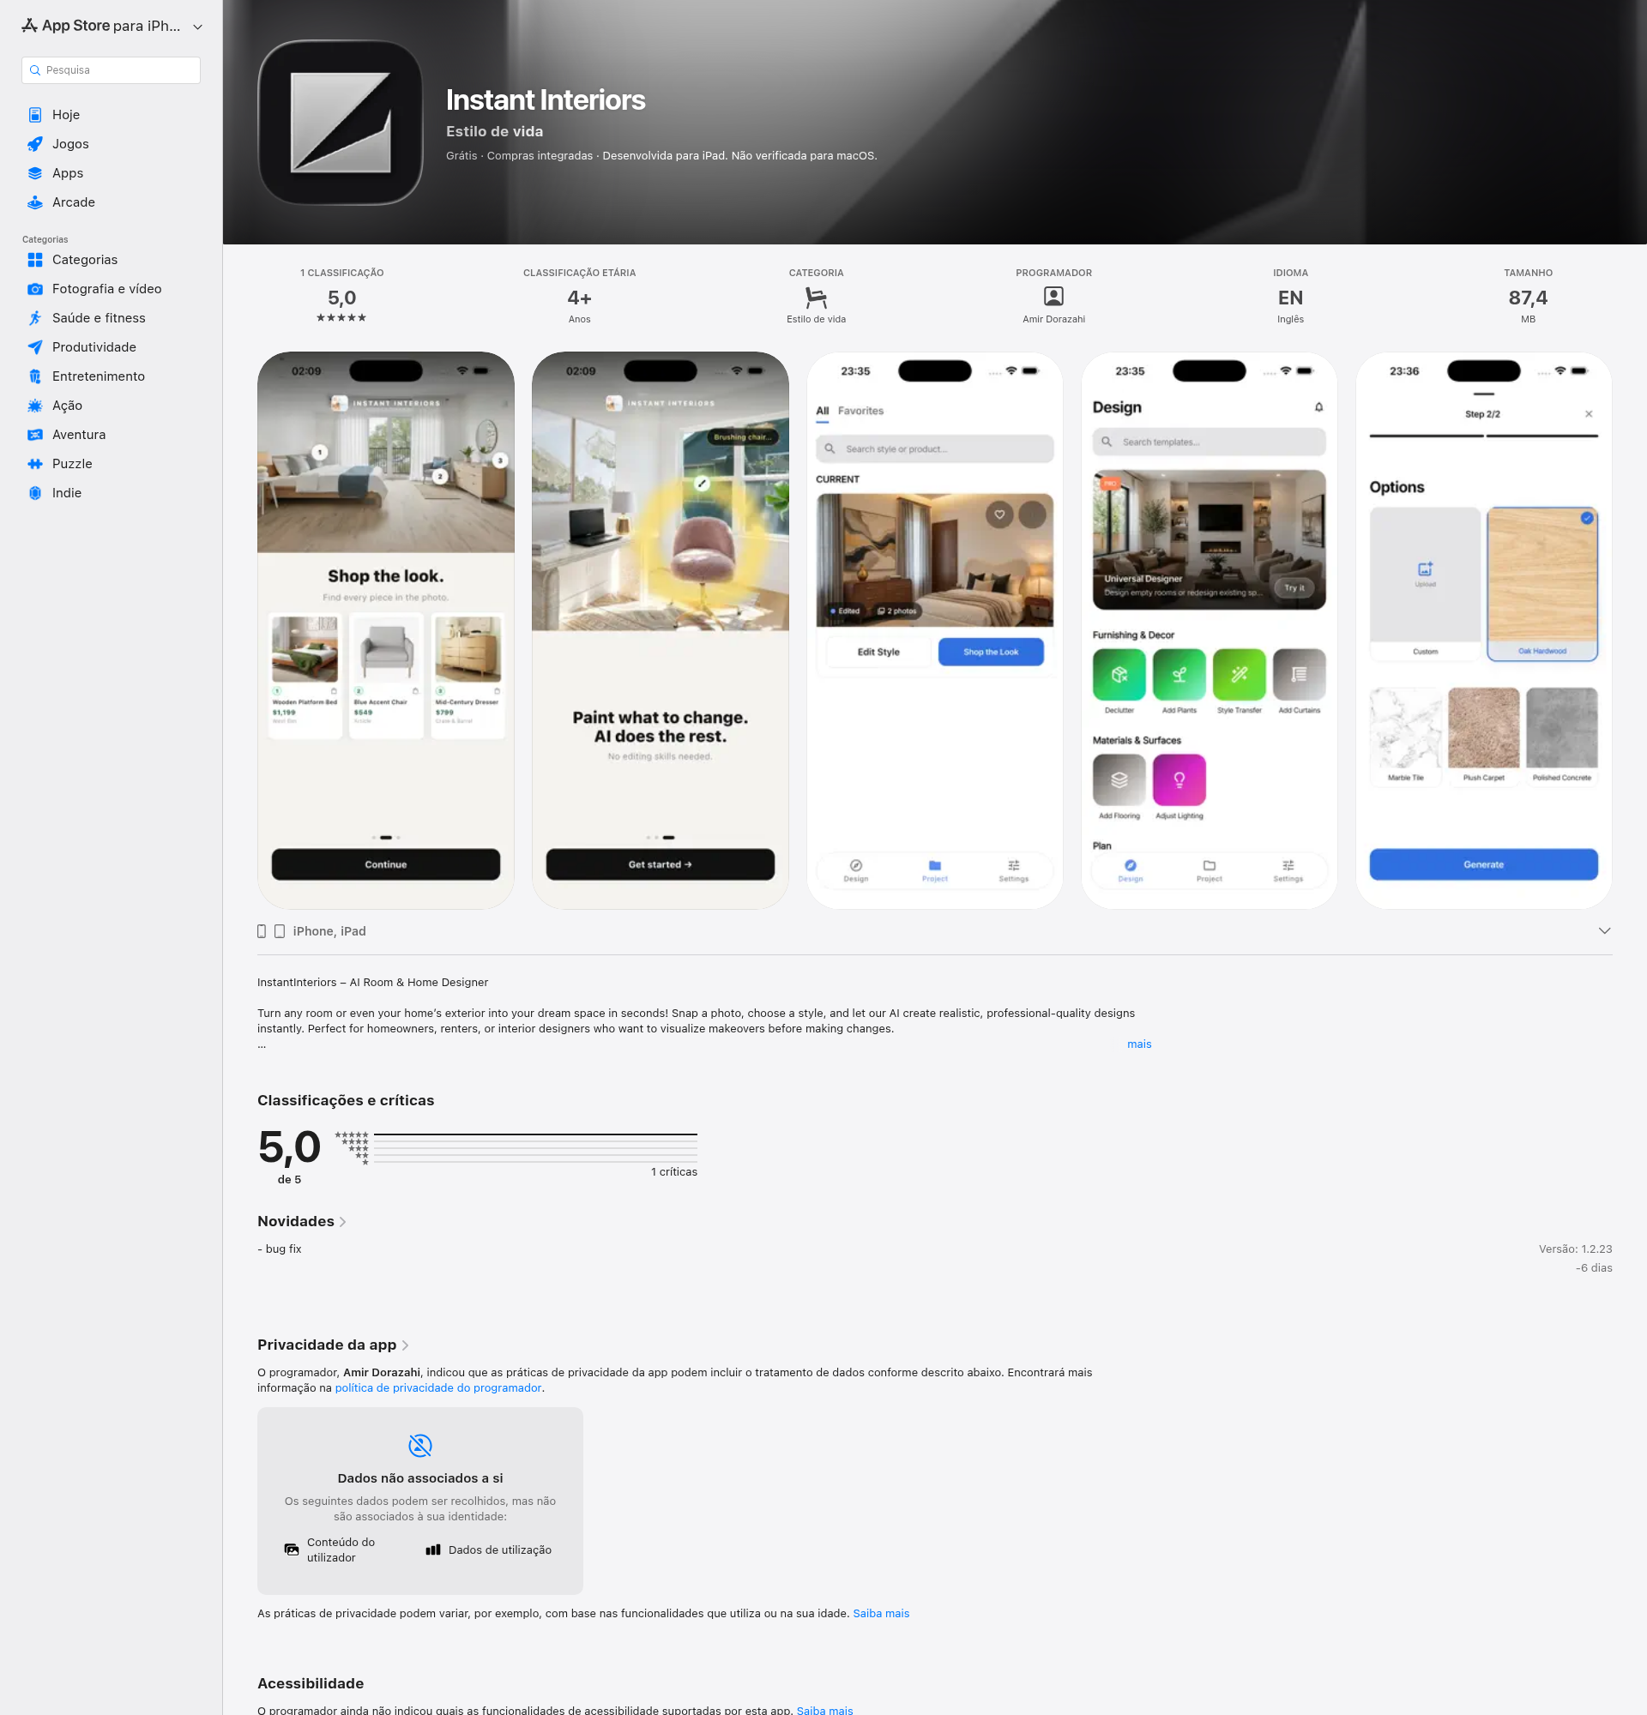This screenshot has height=1715, width=1647.
Task: Click the programmer Amir Dorazahi person icon
Action: [1053, 297]
